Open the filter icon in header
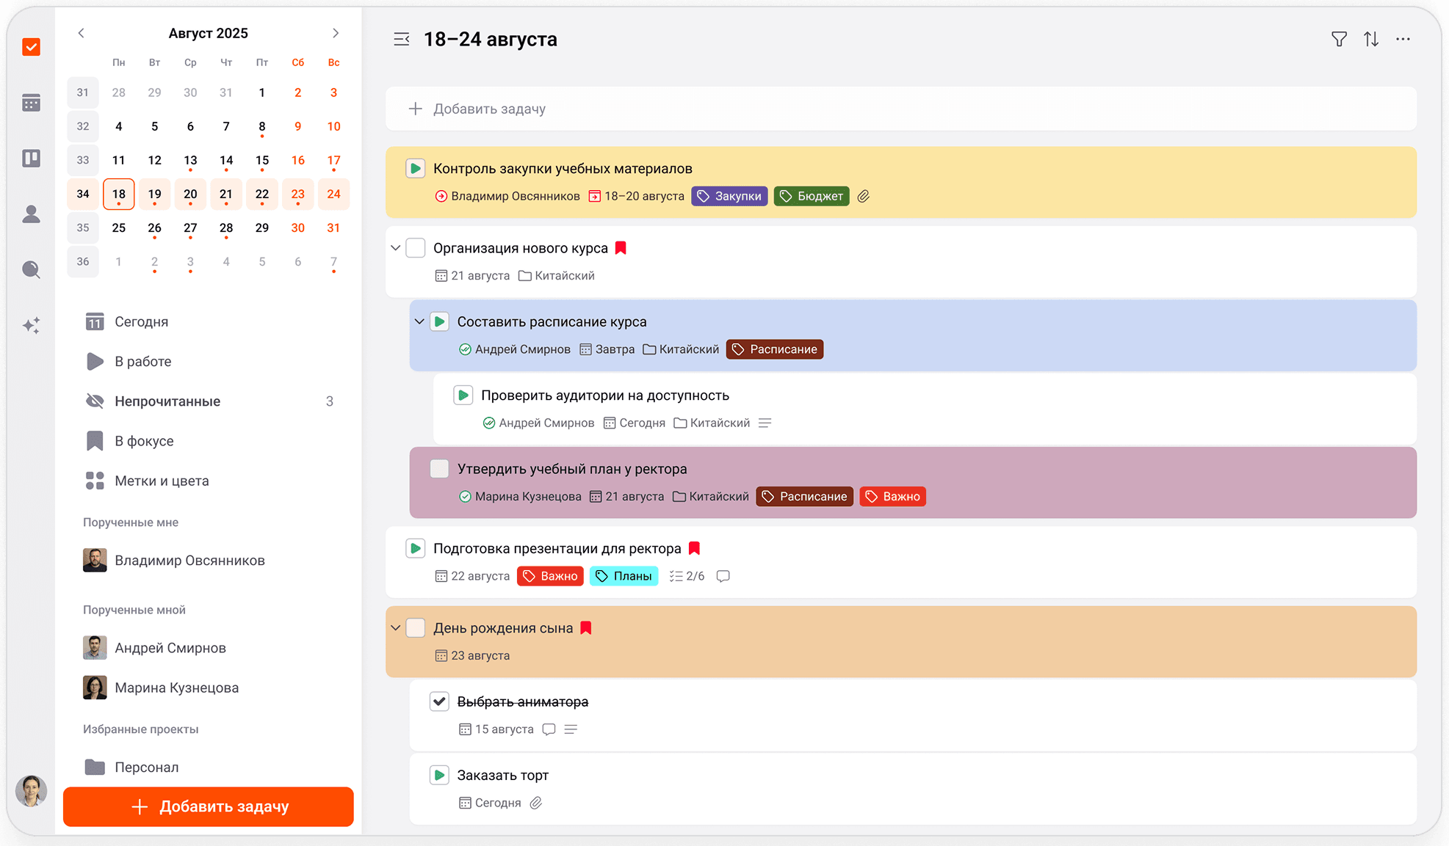This screenshot has height=846, width=1449. 1339,40
